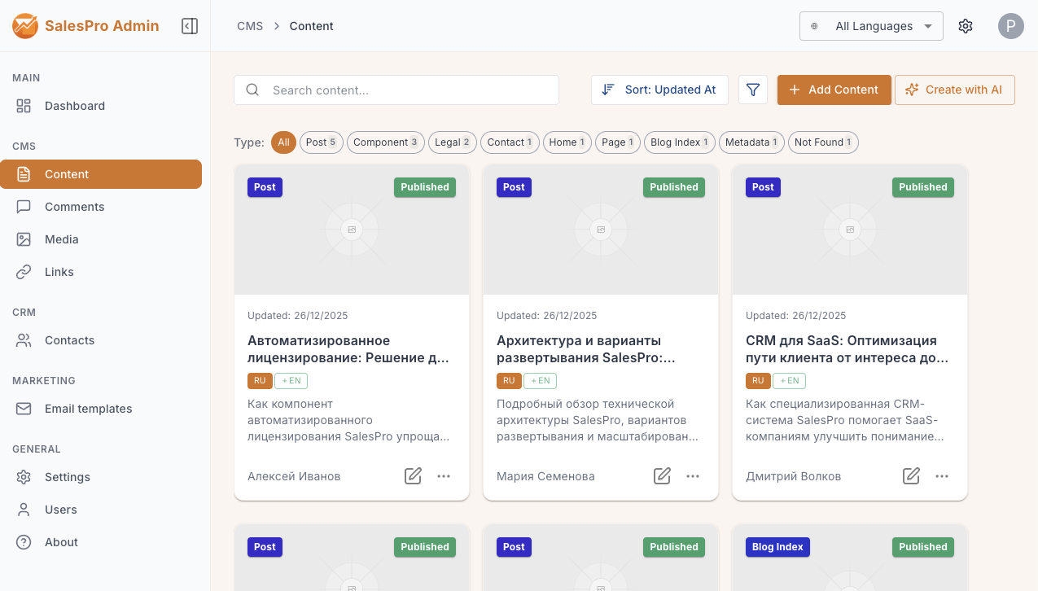This screenshot has width=1038, height=591.
Task: Open Email templates using the envelope icon
Action: pyautogui.click(x=24, y=409)
